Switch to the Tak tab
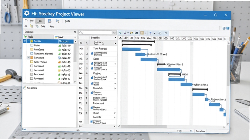 click(40, 21)
